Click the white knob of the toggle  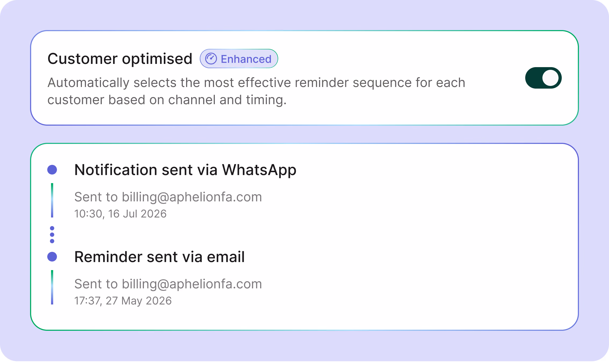550,78
